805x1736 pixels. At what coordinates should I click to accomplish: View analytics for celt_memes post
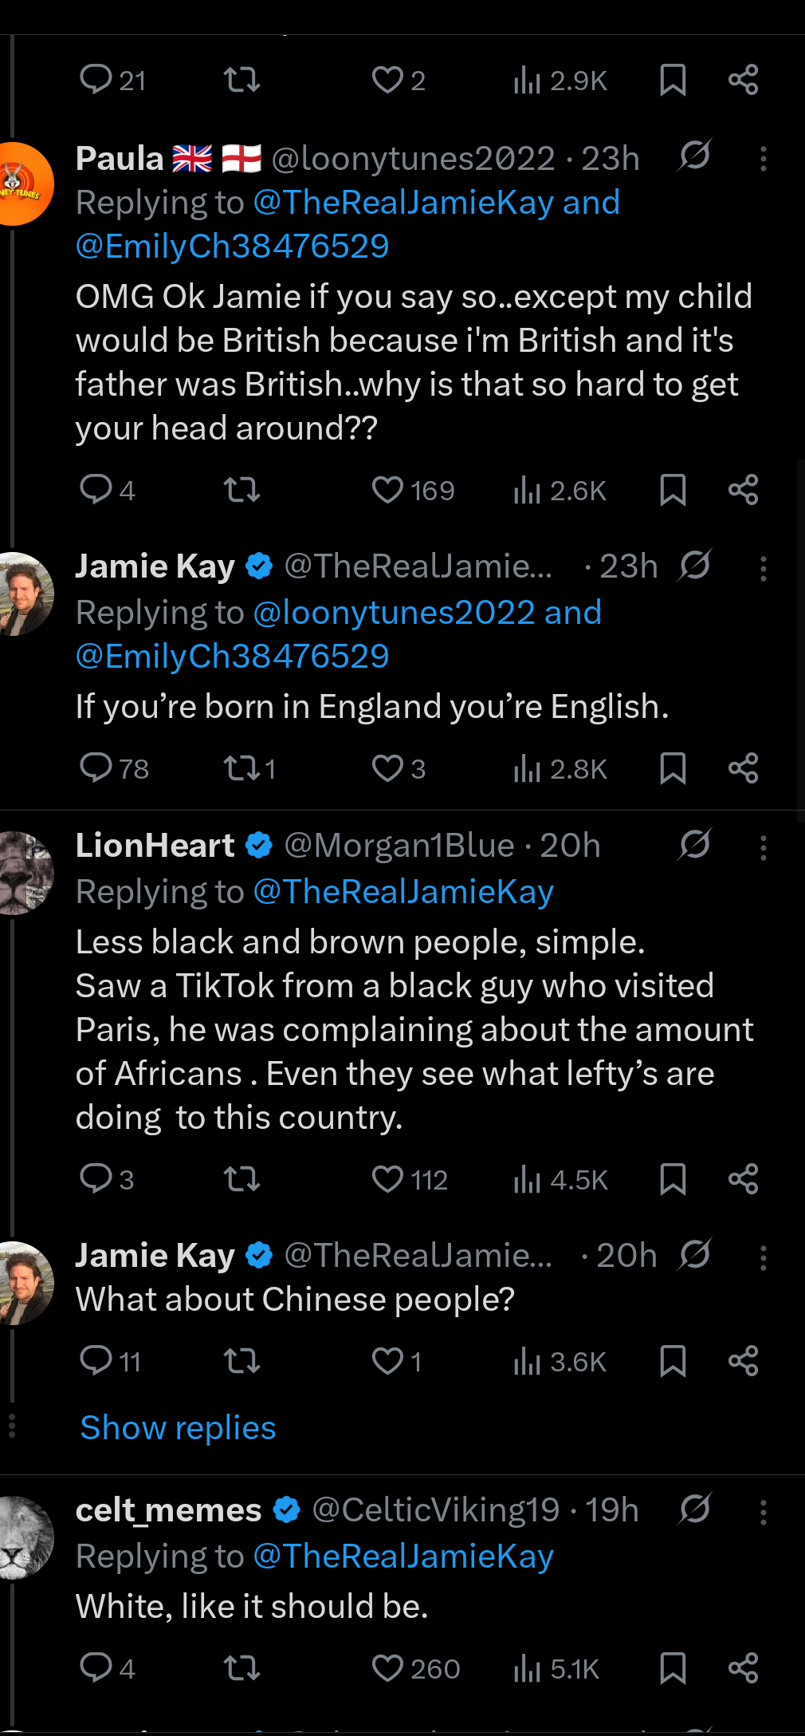(x=527, y=1669)
